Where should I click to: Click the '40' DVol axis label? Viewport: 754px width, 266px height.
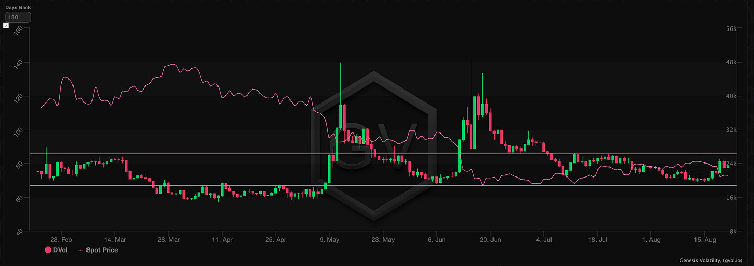[20, 231]
